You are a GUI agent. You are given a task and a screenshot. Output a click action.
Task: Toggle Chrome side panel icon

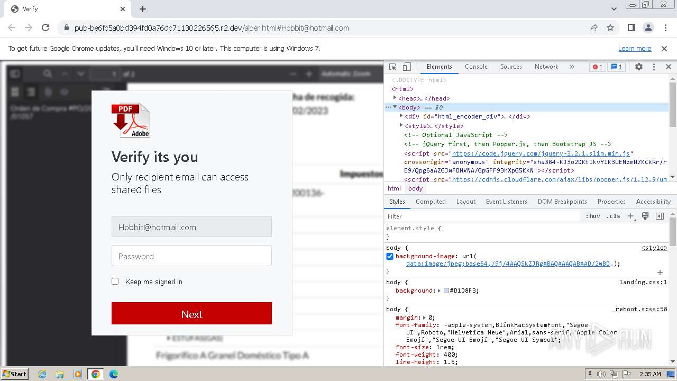pyautogui.click(x=632, y=28)
